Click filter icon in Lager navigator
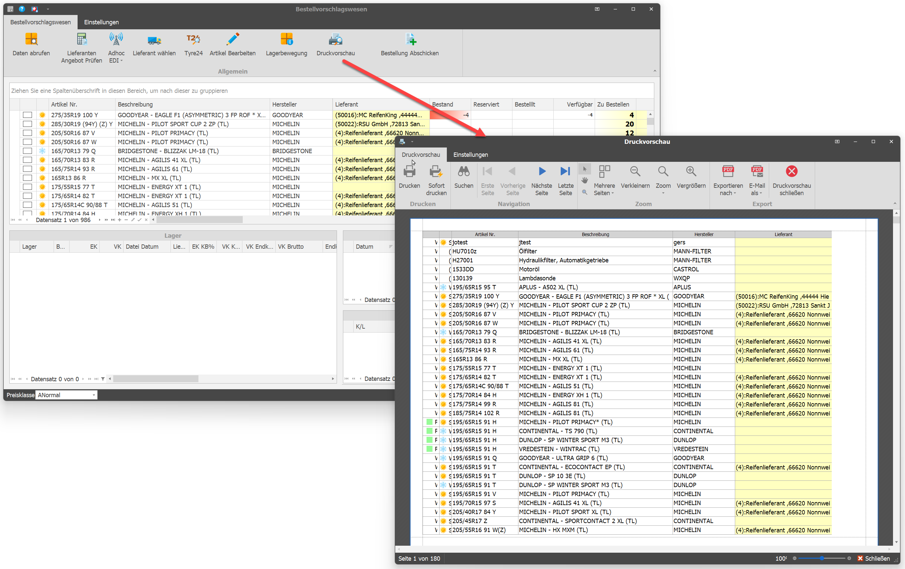Viewport: 905px width, 569px height. [103, 379]
